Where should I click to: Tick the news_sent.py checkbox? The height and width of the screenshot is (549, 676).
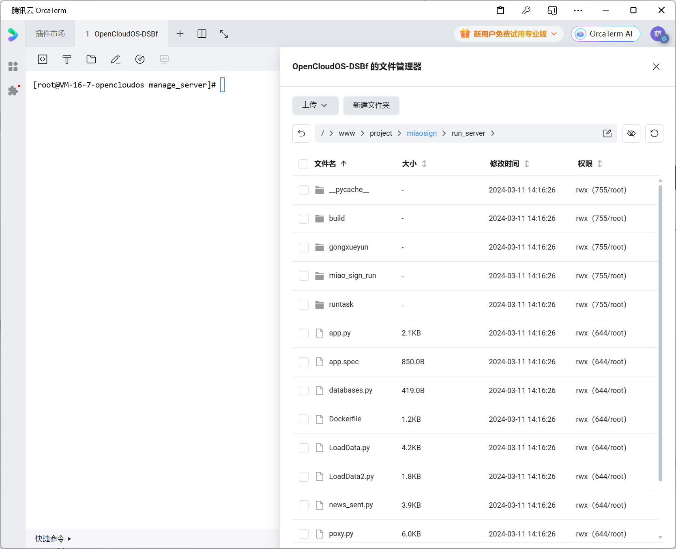(x=303, y=505)
